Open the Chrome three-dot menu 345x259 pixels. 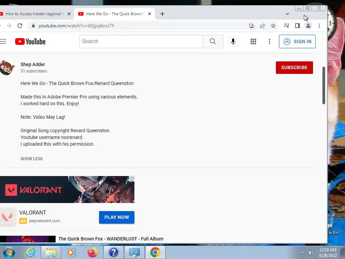click(x=319, y=26)
